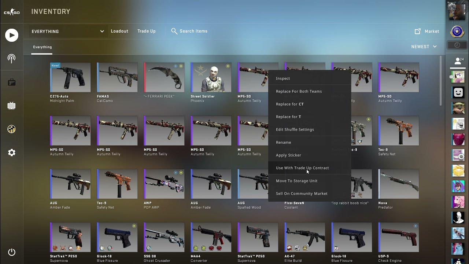Select the FAMAS CaliCamo item
Image resolution: width=469 pixels, height=264 pixels.
pos(117,82)
